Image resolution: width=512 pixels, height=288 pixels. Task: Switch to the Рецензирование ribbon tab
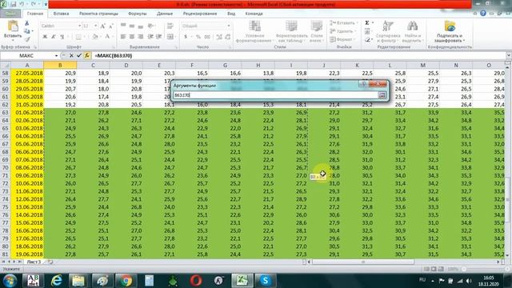point(200,14)
